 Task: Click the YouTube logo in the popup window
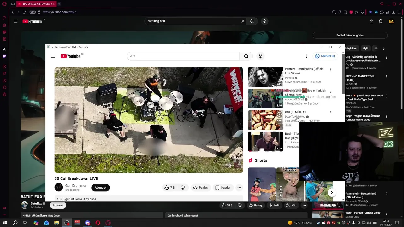point(70,56)
